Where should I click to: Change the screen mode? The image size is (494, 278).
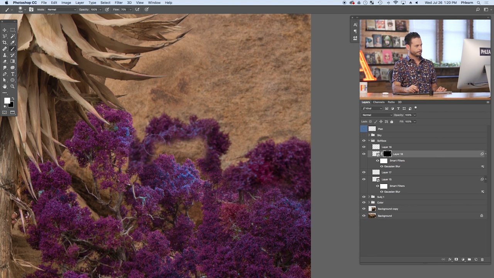tap(13, 112)
